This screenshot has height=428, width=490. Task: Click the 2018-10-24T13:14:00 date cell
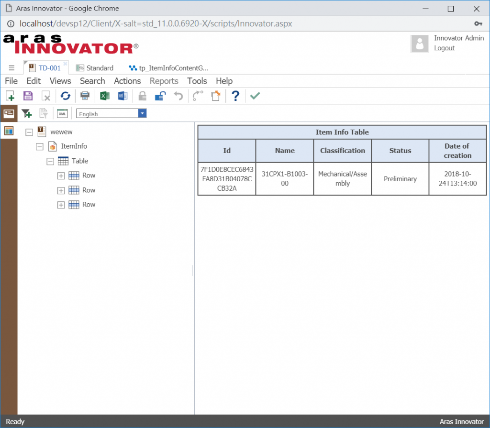pyautogui.click(x=458, y=179)
